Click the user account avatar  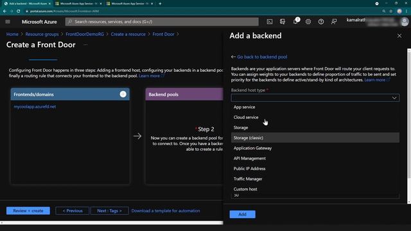[x=404, y=21]
